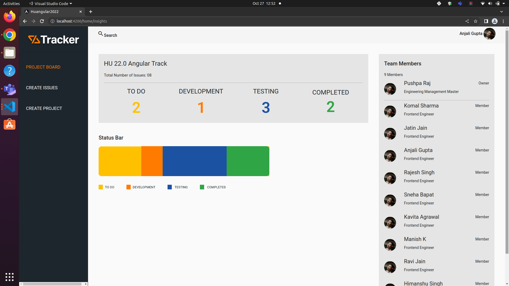This screenshot has height=286, width=509.
Task: Open Visual Studio Code from the dock
Action: tap(9, 106)
